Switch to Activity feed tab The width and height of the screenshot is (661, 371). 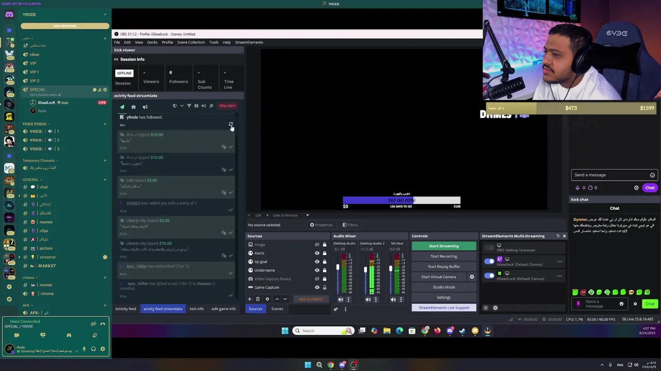(125, 309)
